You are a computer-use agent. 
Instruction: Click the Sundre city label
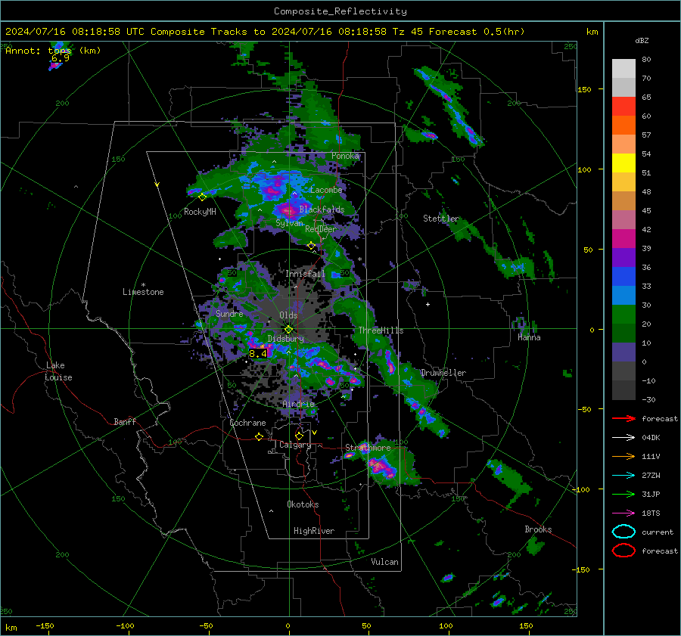click(229, 313)
